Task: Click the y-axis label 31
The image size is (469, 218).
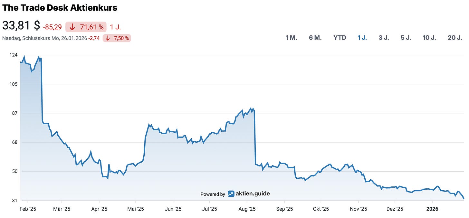Action: [15, 201]
